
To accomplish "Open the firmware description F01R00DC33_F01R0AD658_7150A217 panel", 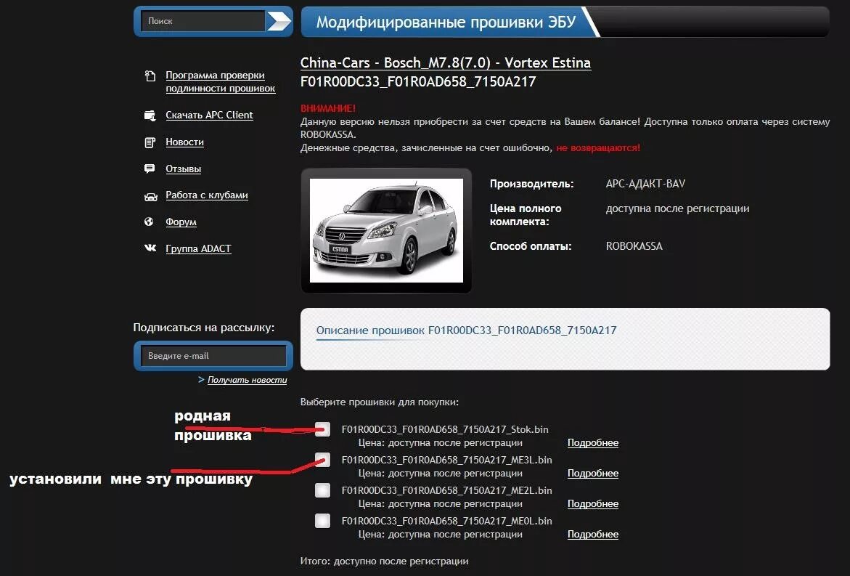I will (x=465, y=330).
